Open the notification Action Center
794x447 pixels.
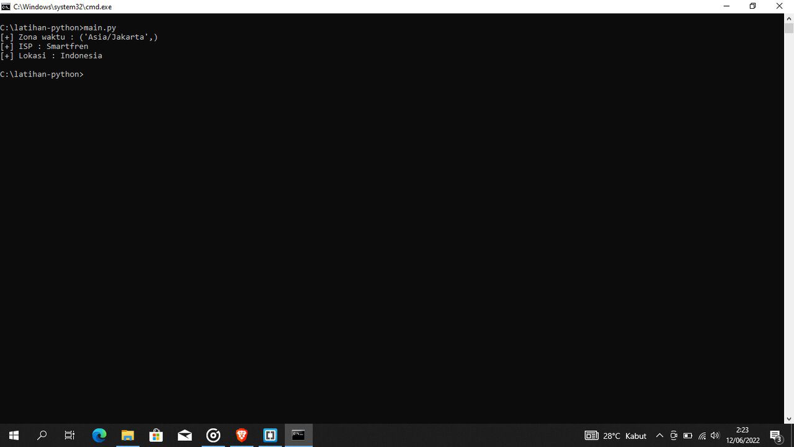tap(775, 436)
